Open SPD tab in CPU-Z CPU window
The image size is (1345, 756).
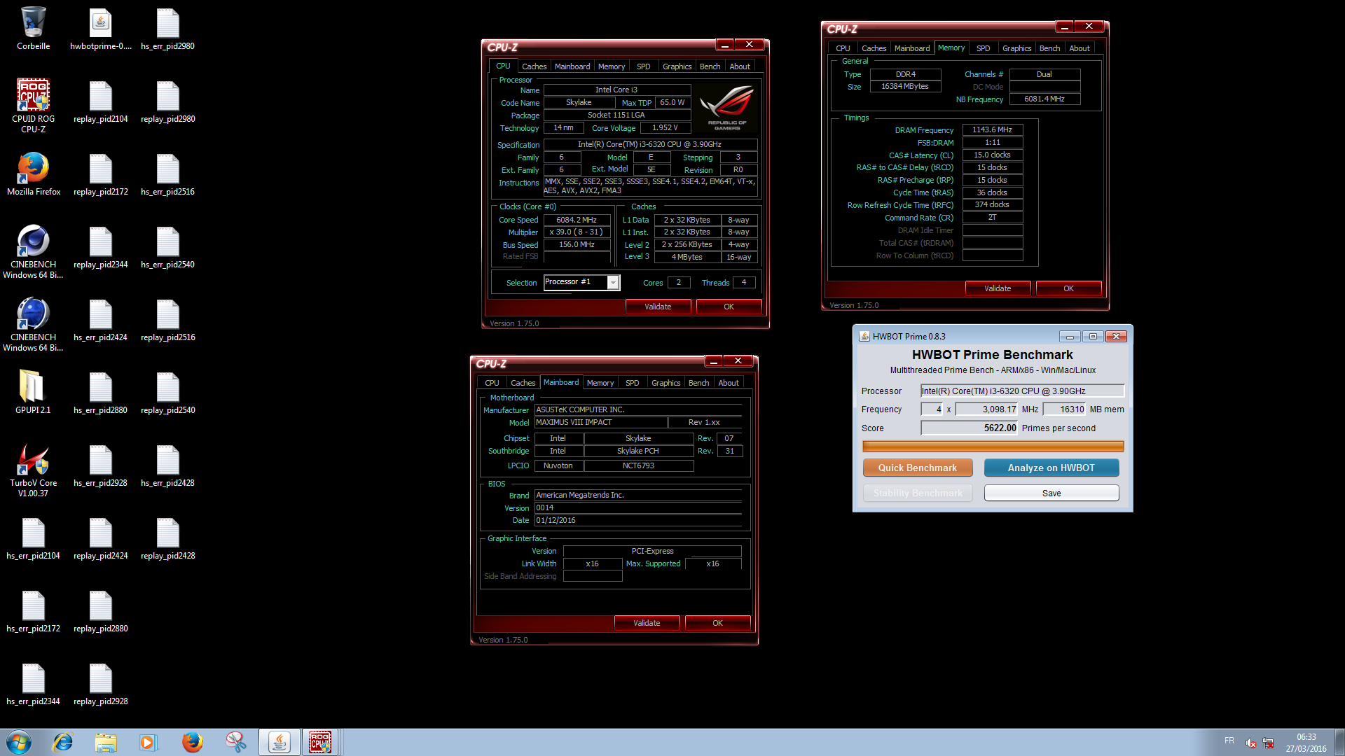coord(643,66)
